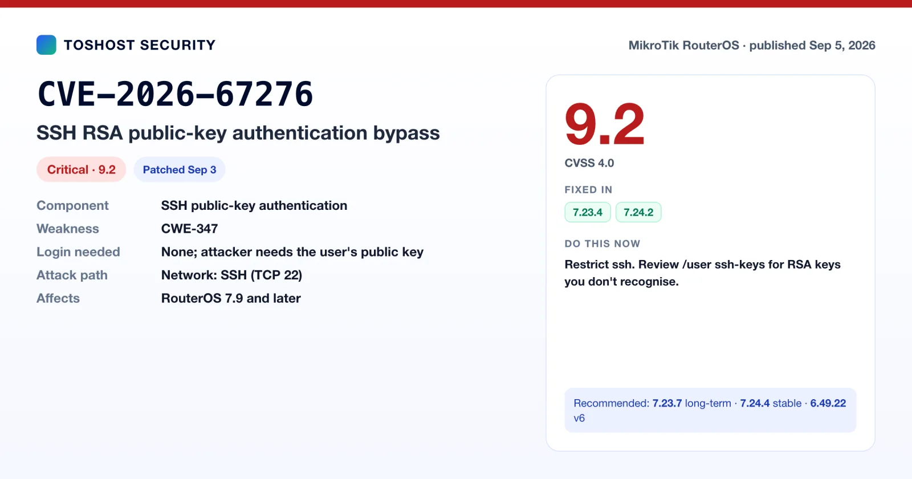Click the 'Weakness' field label
This screenshot has width=912, height=479.
tap(68, 229)
